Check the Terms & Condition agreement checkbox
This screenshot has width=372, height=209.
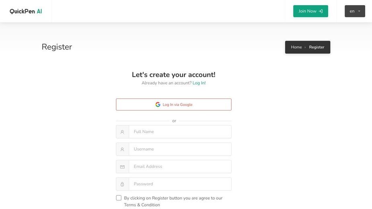tap(119, 198)
